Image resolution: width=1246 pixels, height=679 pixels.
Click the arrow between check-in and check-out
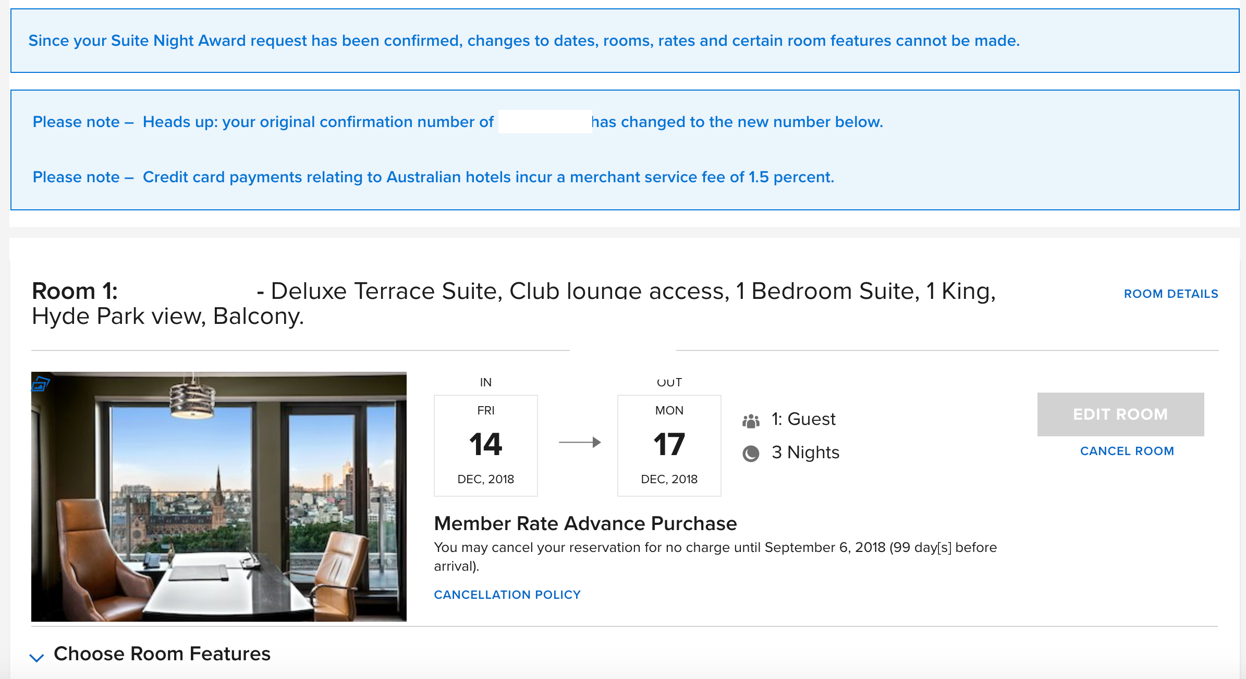[x=579, y=443]
